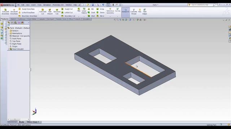Open the Hole Wizard
The width and height of the screenshot is (231, 129).
click(50, 11)
